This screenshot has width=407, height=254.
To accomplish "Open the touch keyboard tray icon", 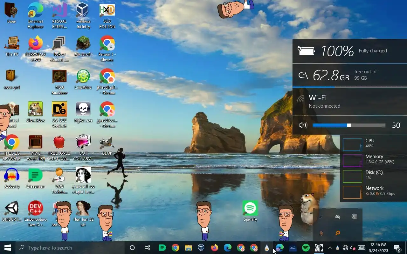I will pos(362,248).
